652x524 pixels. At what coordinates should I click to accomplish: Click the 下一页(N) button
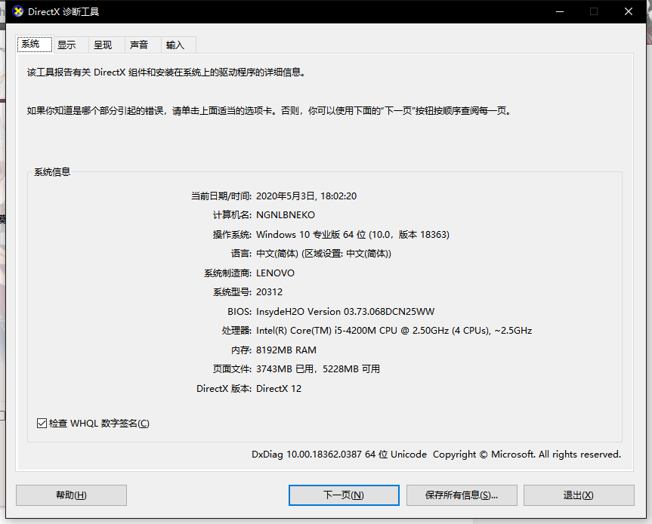344,495
